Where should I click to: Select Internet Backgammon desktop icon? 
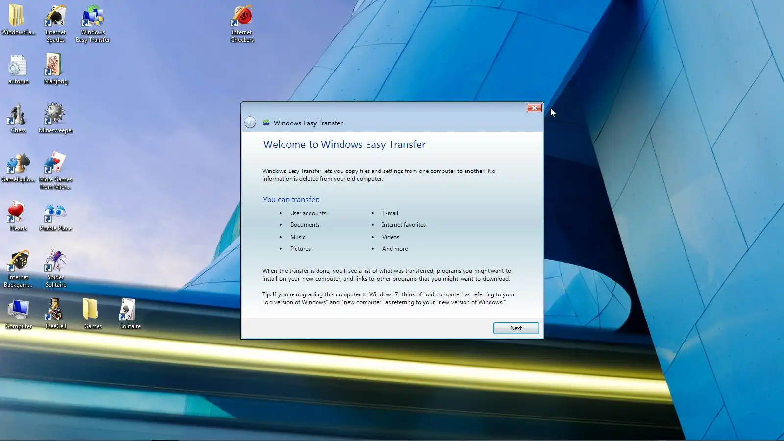click(x=18, y=269)
